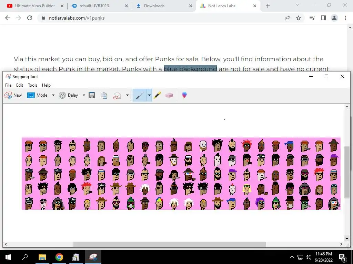Show hidden system tray icons
Image resolution: width=353 pixels, height=264 pixels.
pos(292,257)
